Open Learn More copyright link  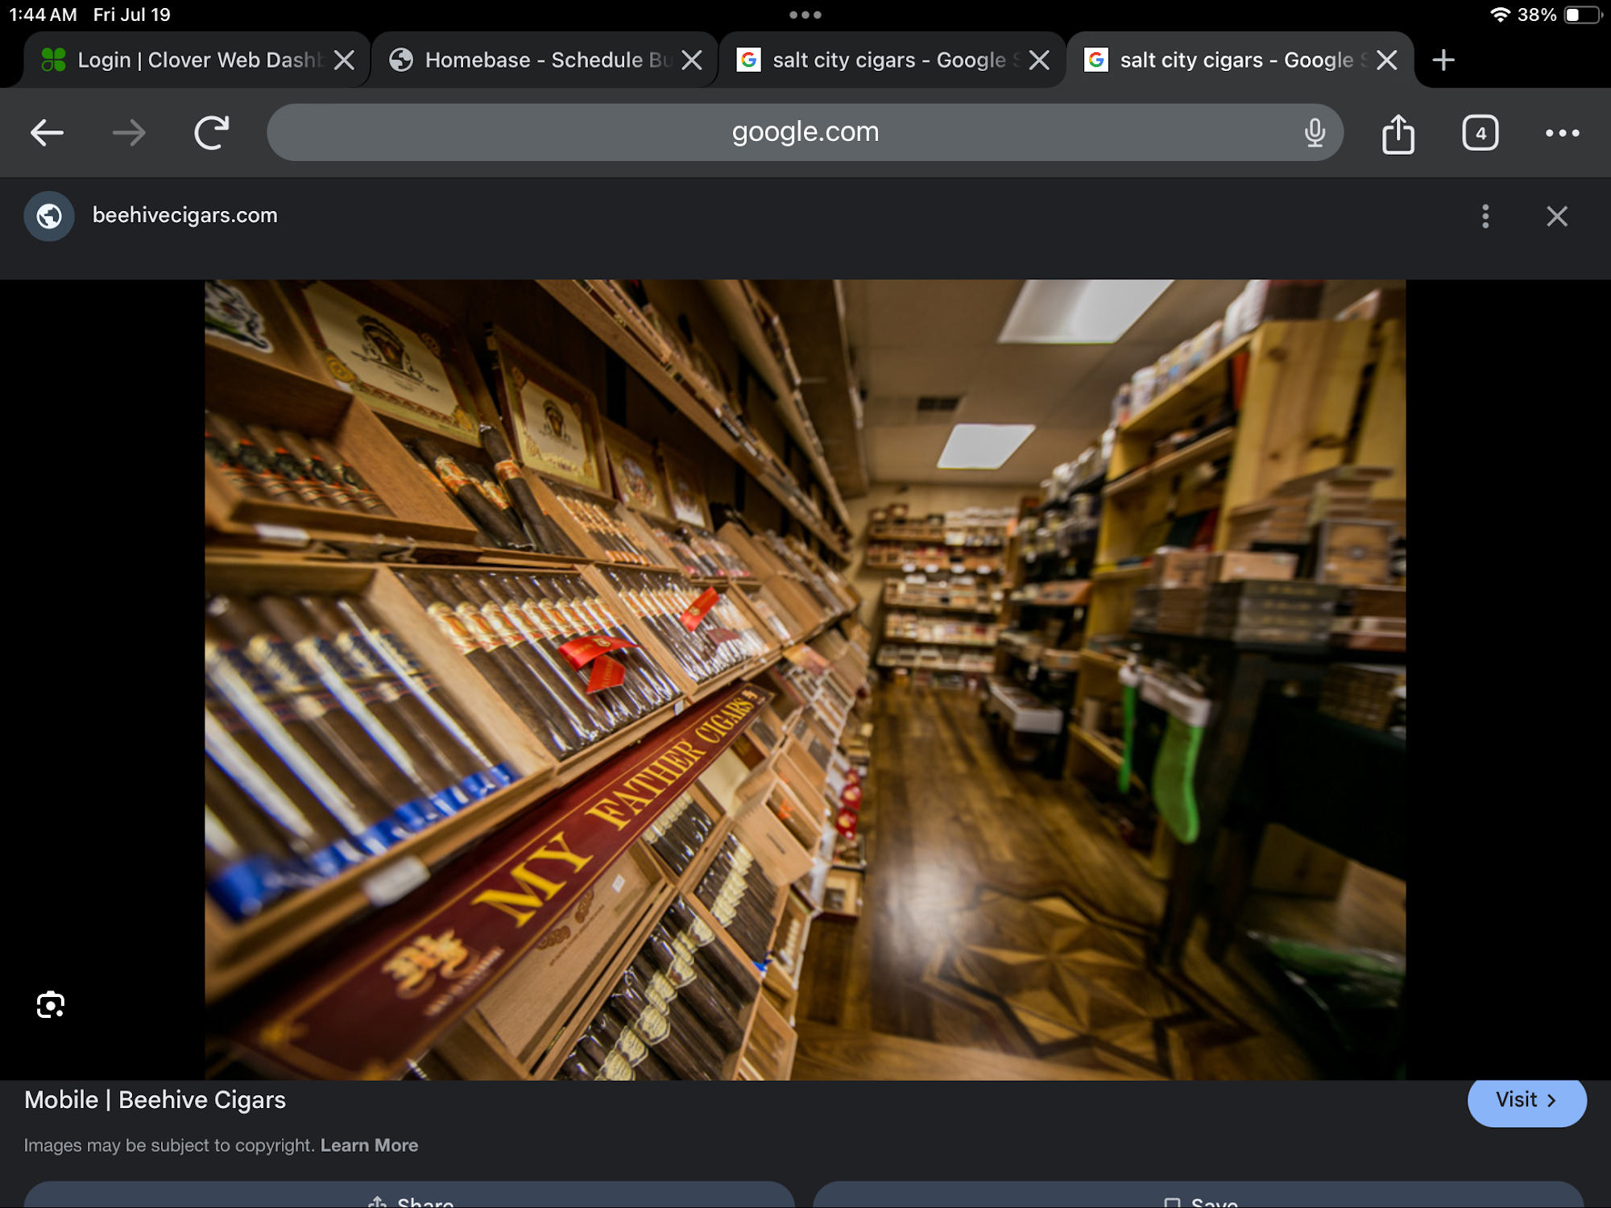tap(369, 1145)
